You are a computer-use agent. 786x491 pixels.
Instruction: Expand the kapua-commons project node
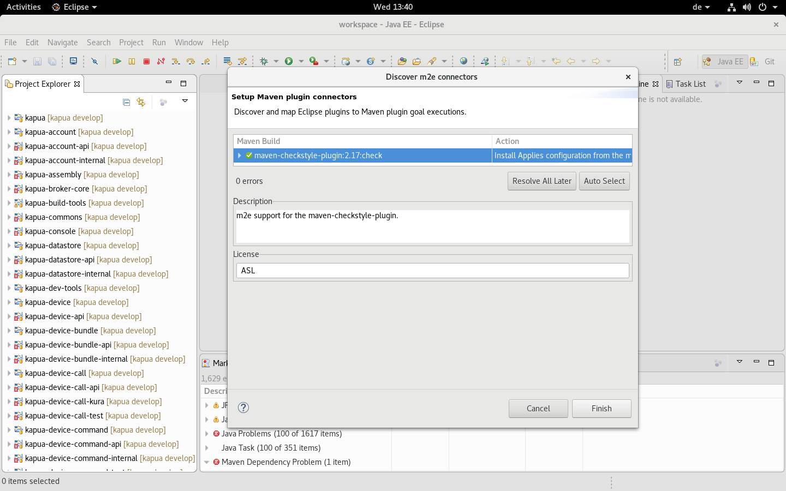(8, 217)
